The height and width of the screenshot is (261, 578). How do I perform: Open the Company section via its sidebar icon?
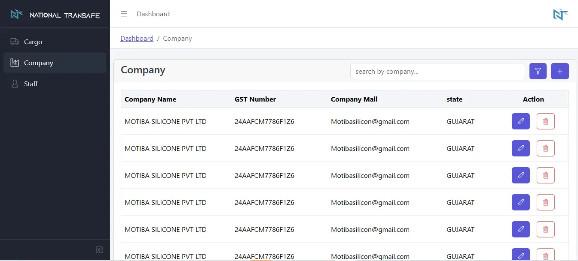click(15, 63)
